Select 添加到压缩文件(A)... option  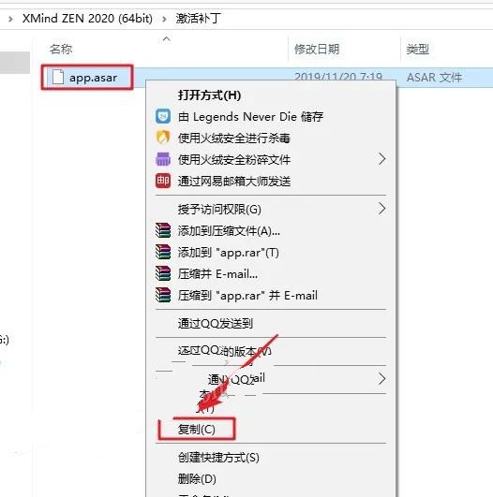point(229,231)
